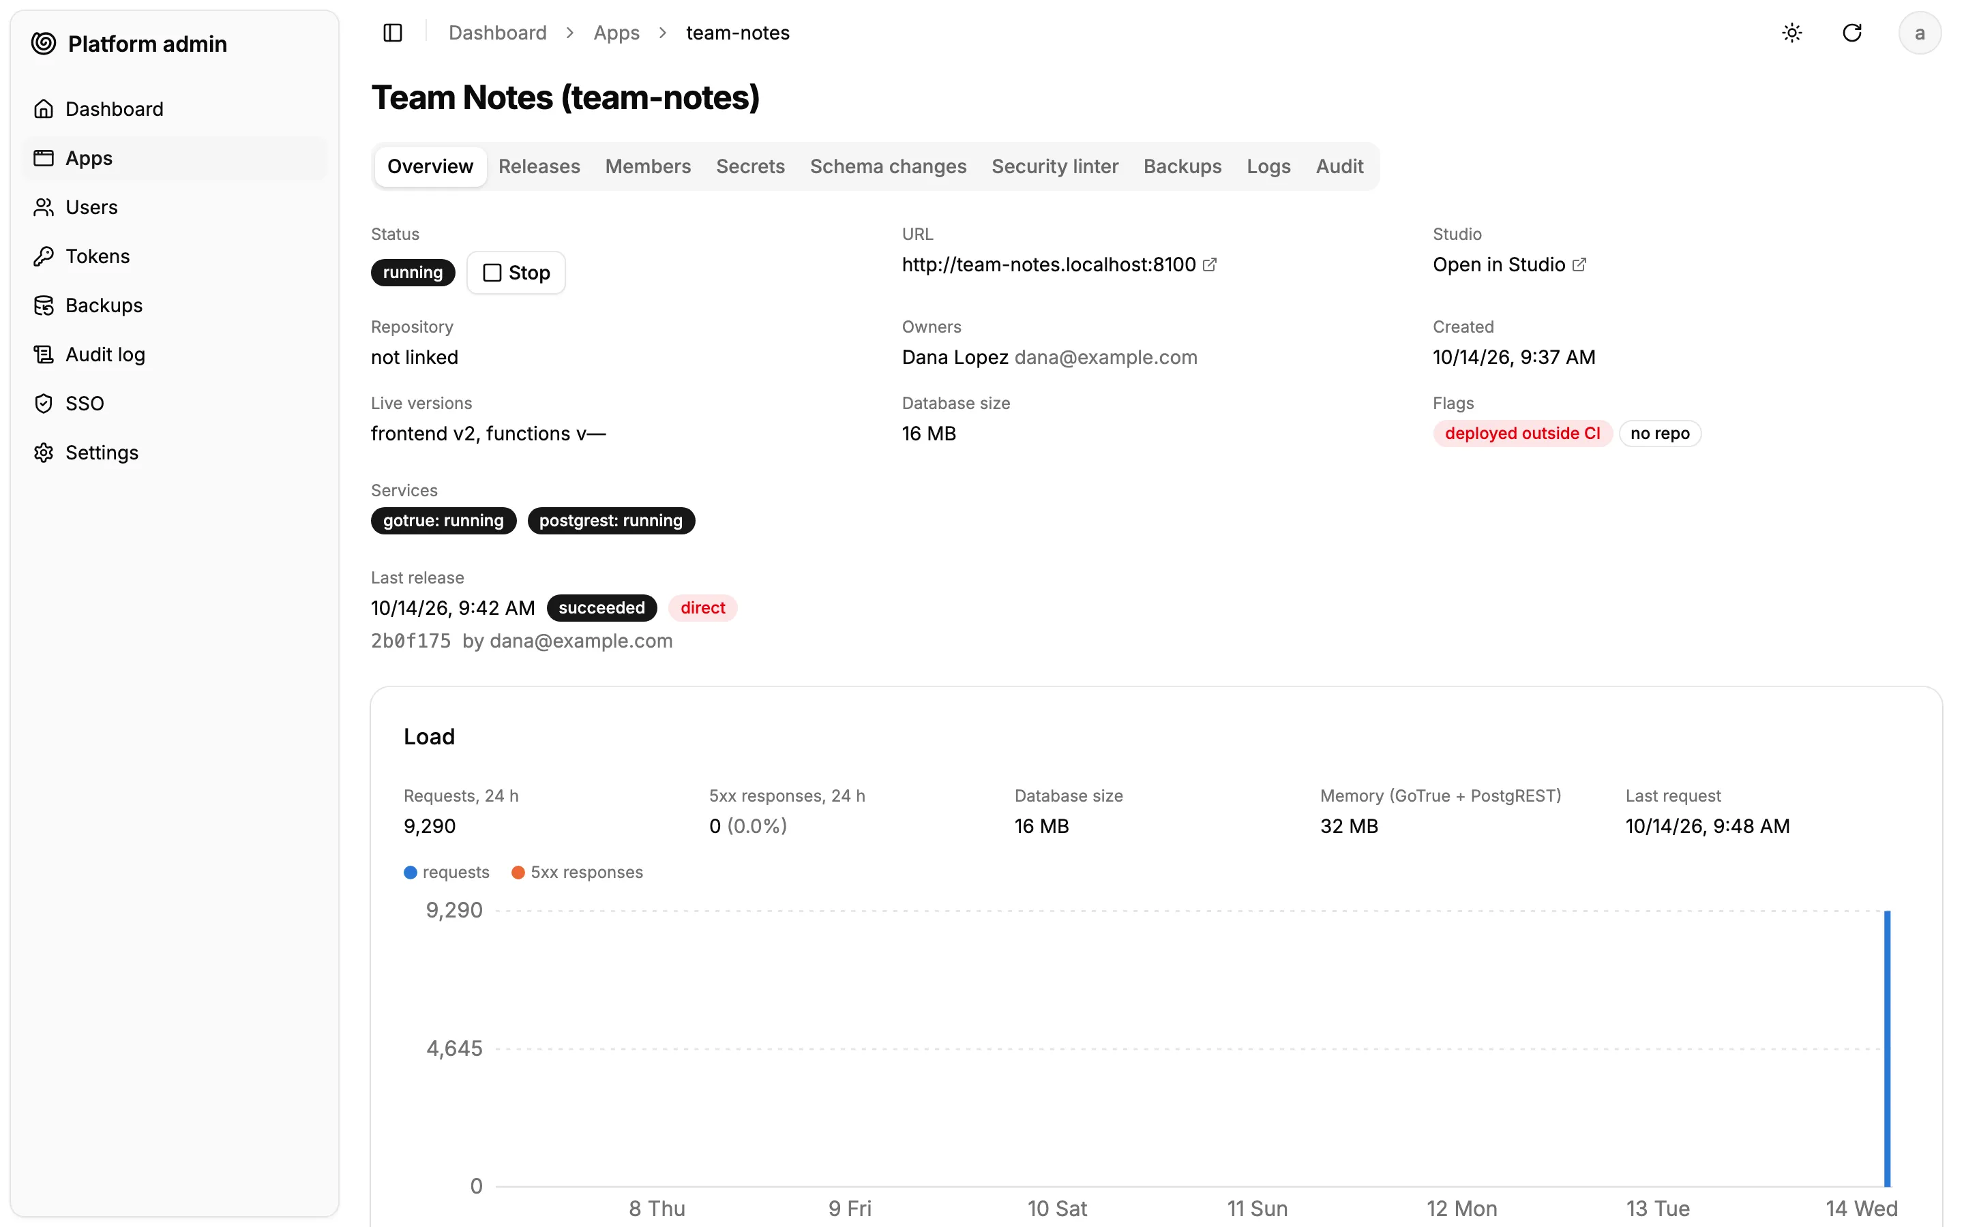Click the SSO shield icon
This screenshot has height=1227, width=1964.
click(44, 404)
